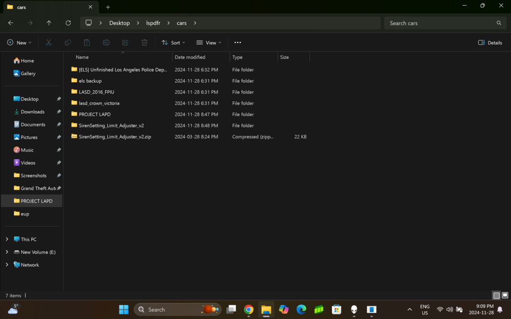The height and width of the screenshot is (319, 511).
Task: Open the Sort dropdown
Action: point(173,42)
